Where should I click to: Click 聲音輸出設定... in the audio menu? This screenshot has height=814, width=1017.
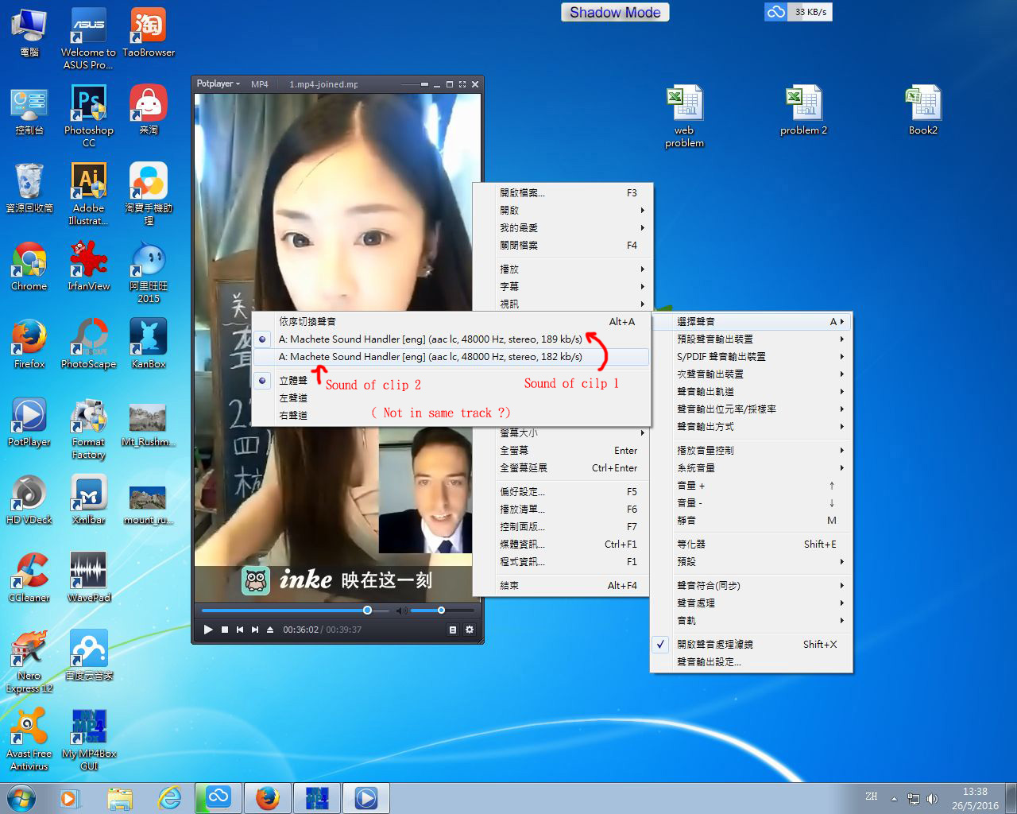(751, 662)
